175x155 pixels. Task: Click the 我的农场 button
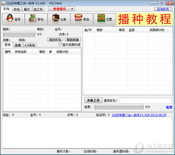55,40
